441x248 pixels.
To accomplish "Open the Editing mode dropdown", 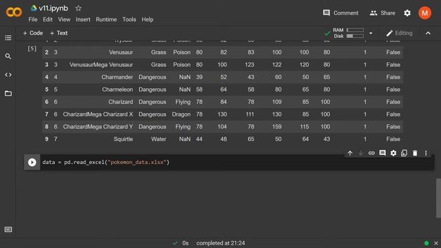I will coord(399,33).
